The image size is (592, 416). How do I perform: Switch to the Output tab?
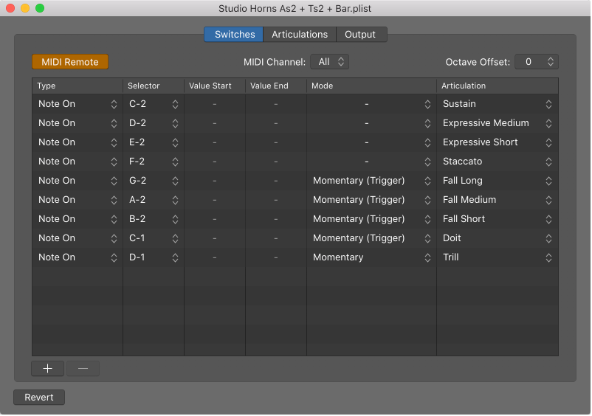pyautogui.click(x=360, y=35)
